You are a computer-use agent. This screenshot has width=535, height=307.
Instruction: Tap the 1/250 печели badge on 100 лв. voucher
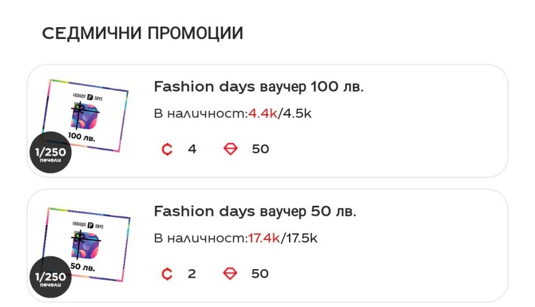pyautogui.click(x=50, y=154)
